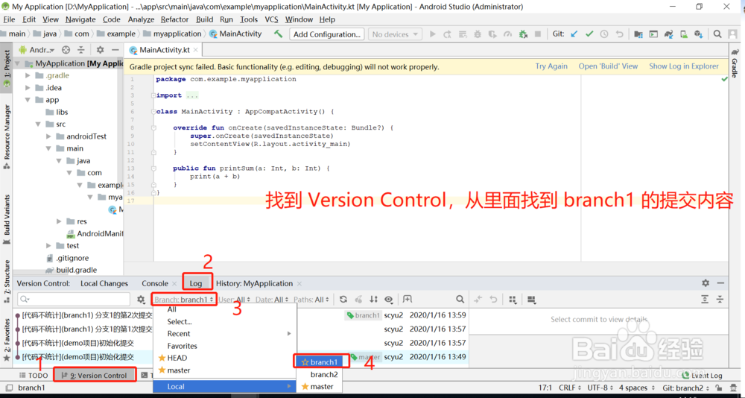Click the green Run arrow icon
The image size is (745, 398).
pyautogui.click(x=432, y=34)
